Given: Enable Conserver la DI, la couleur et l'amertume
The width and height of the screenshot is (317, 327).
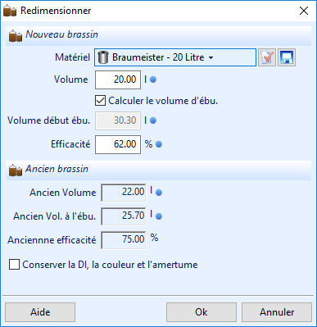Looking at the screenshot, I should point(14,265).
